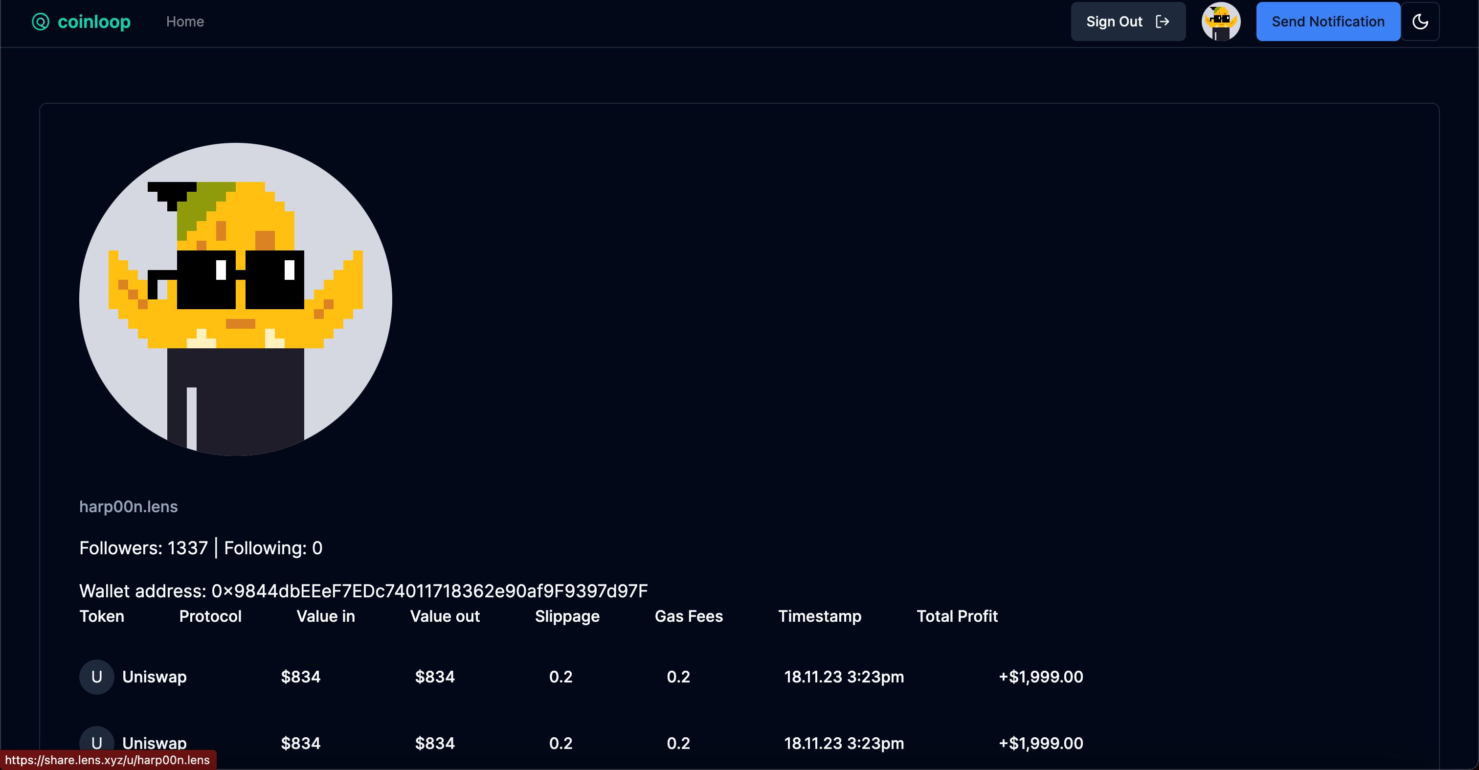Go to the Home page
Viewport: 1479px width, 770px height.
point(185,22)
